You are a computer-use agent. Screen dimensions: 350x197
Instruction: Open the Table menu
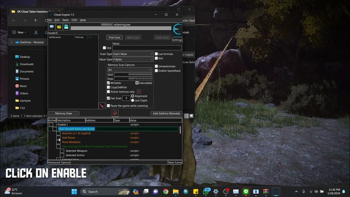coord(65,20)
